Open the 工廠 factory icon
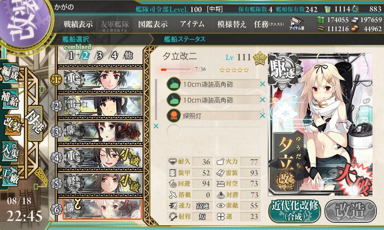Viewport: 384px width, 230px height. pyautogui.click(x=10, y=176)
